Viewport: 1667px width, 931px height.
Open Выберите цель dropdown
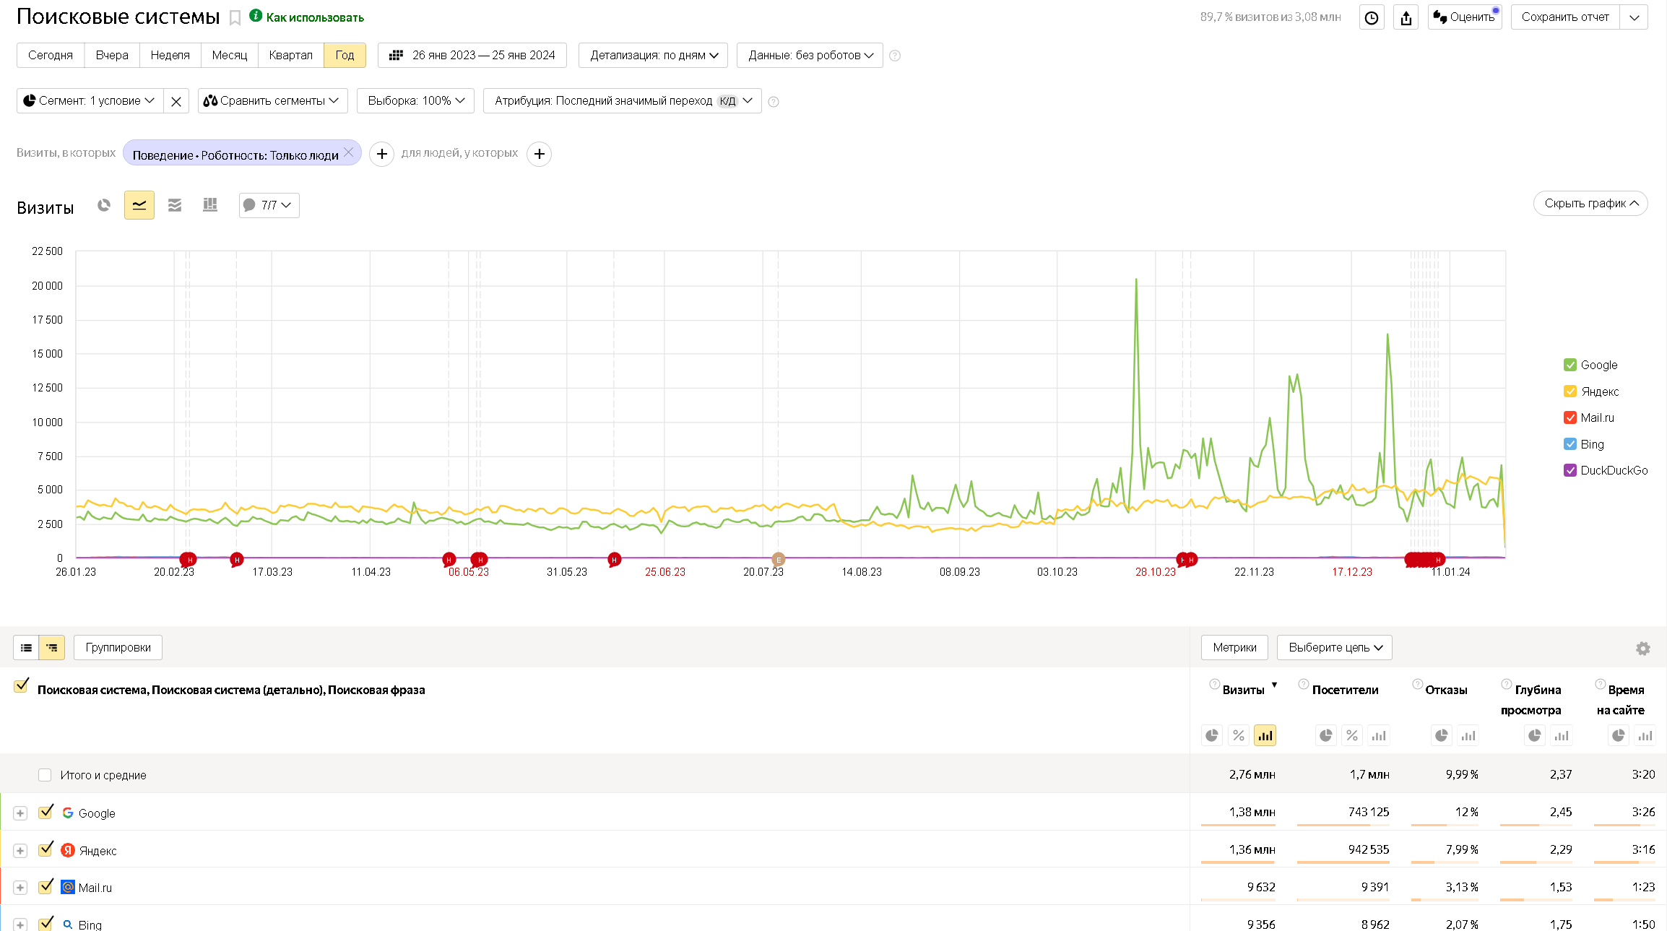click(1334, 648)
